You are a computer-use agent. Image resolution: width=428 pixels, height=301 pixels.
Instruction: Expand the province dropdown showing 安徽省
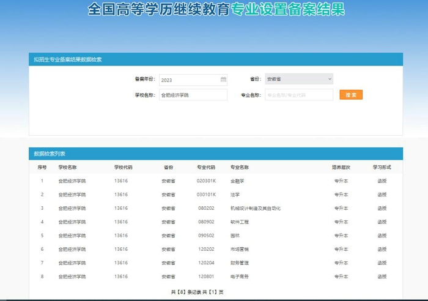299,79
